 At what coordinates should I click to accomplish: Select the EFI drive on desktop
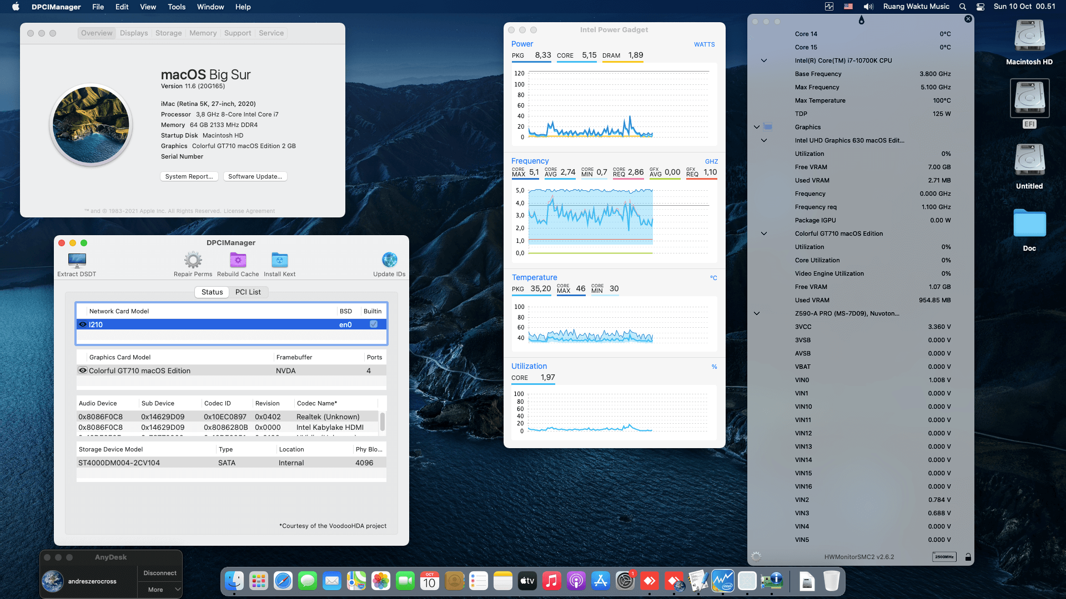[x=1029, y=104]
